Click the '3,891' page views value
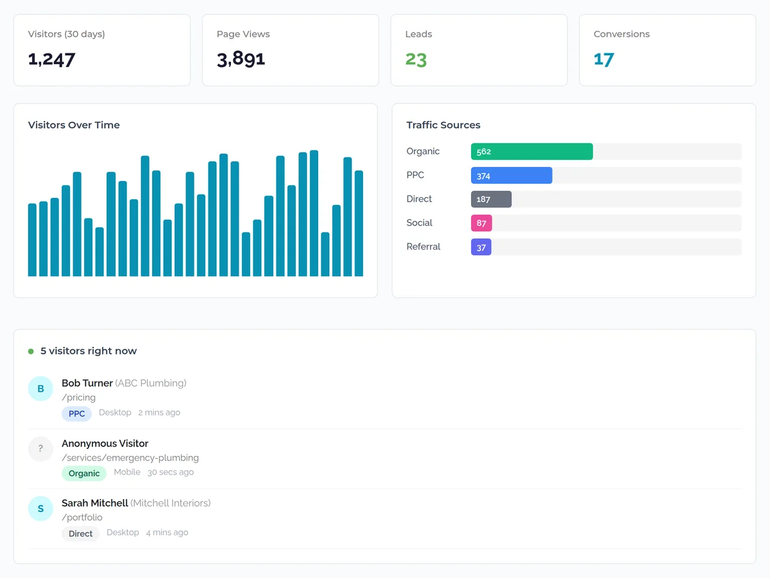770x578 pixels. pyautogui.click(x=241, y=60)
